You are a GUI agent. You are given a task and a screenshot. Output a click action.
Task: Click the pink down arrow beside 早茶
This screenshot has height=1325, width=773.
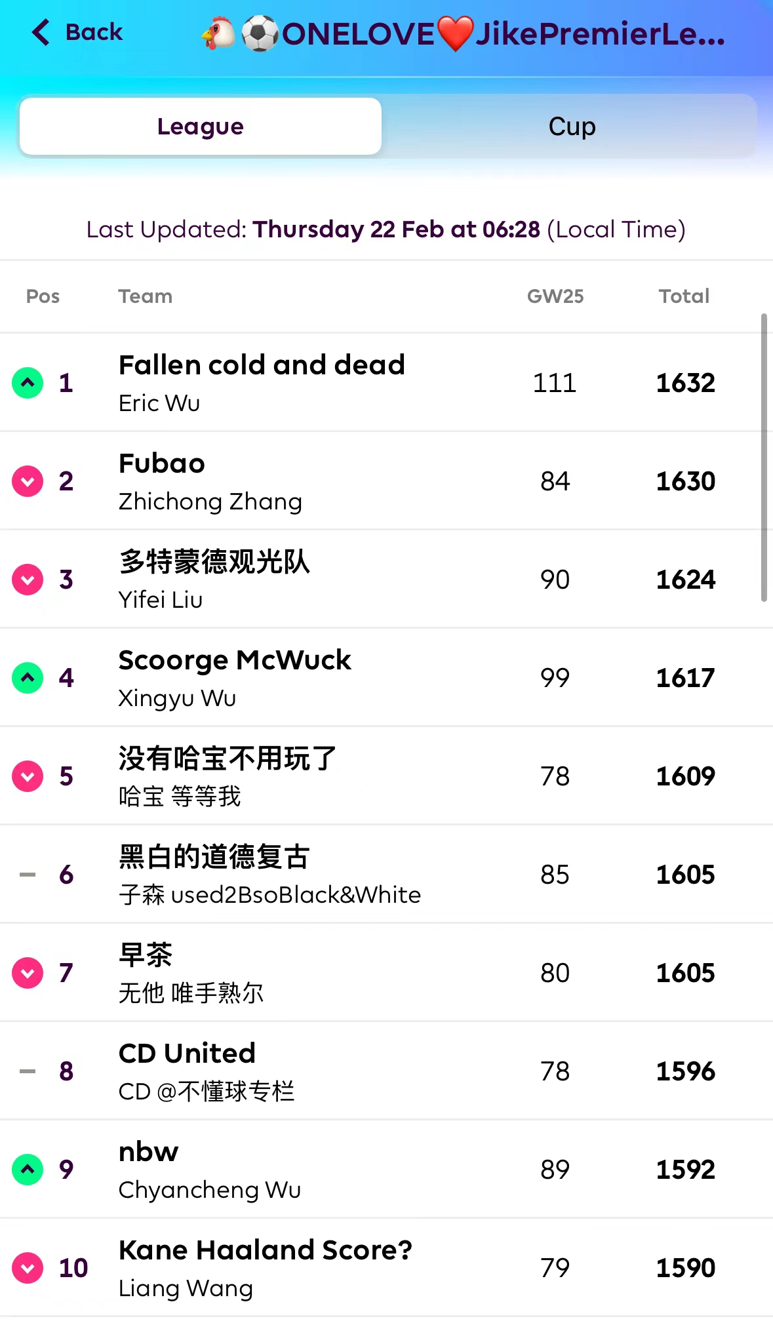(x=28, y=973)
